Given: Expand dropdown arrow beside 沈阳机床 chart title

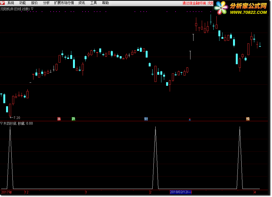Looking at the screenshot, I should (x=32, y=9).
